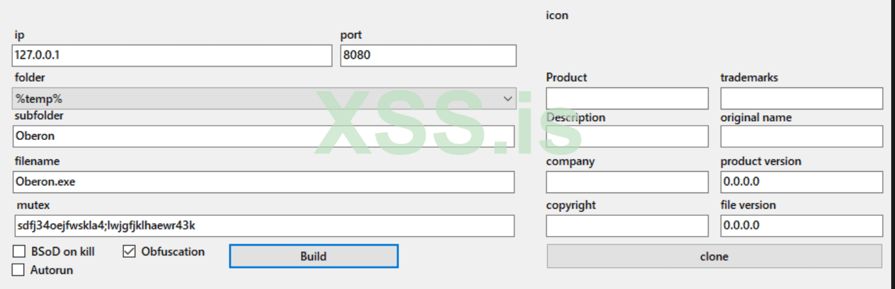Click the ip address input field
This screenshot has height=289, width=895.
coord(172,56)
